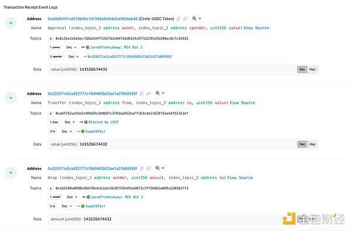Copy address icon in log 89 Transfer
The height and width of the screenshot is (231, 351).
point(142,94)
